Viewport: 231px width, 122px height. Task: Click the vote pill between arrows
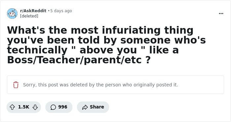(24, 107)
